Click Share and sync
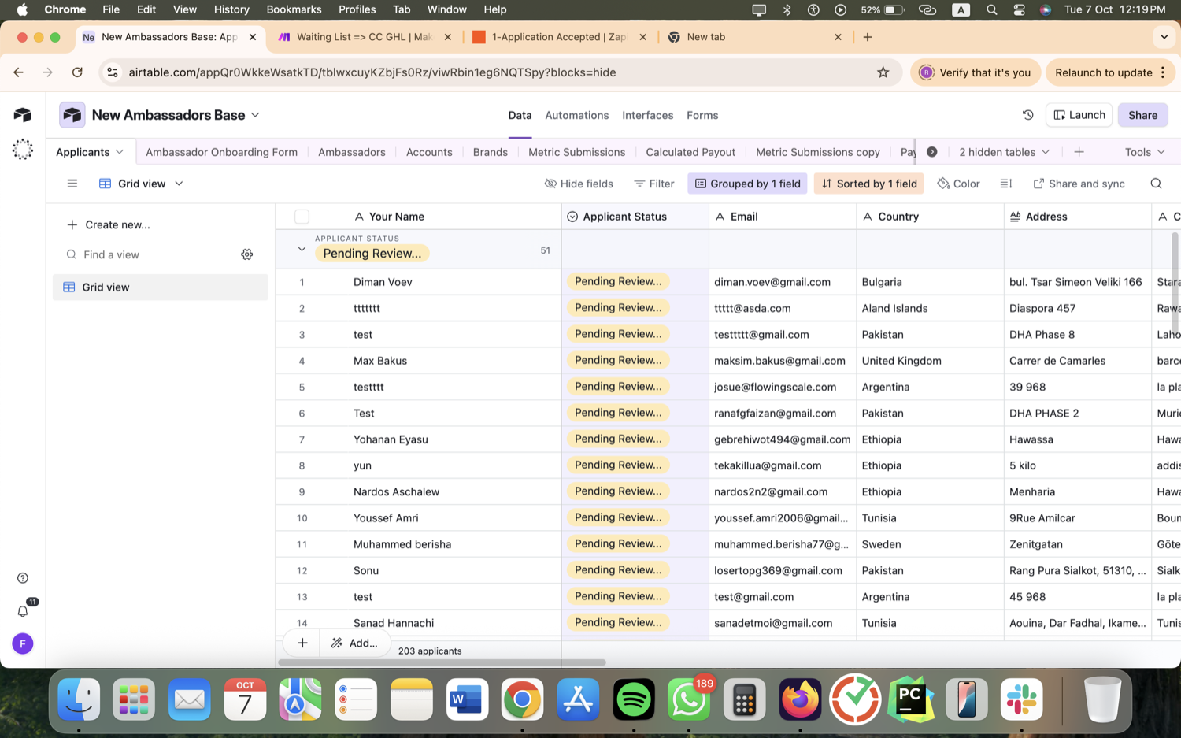This screenshot has height=738, width=1181. (1079, 184)
